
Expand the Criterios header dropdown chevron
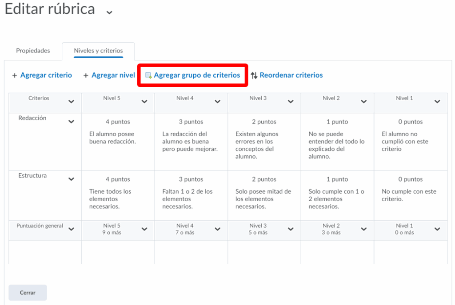pos(71,102)
